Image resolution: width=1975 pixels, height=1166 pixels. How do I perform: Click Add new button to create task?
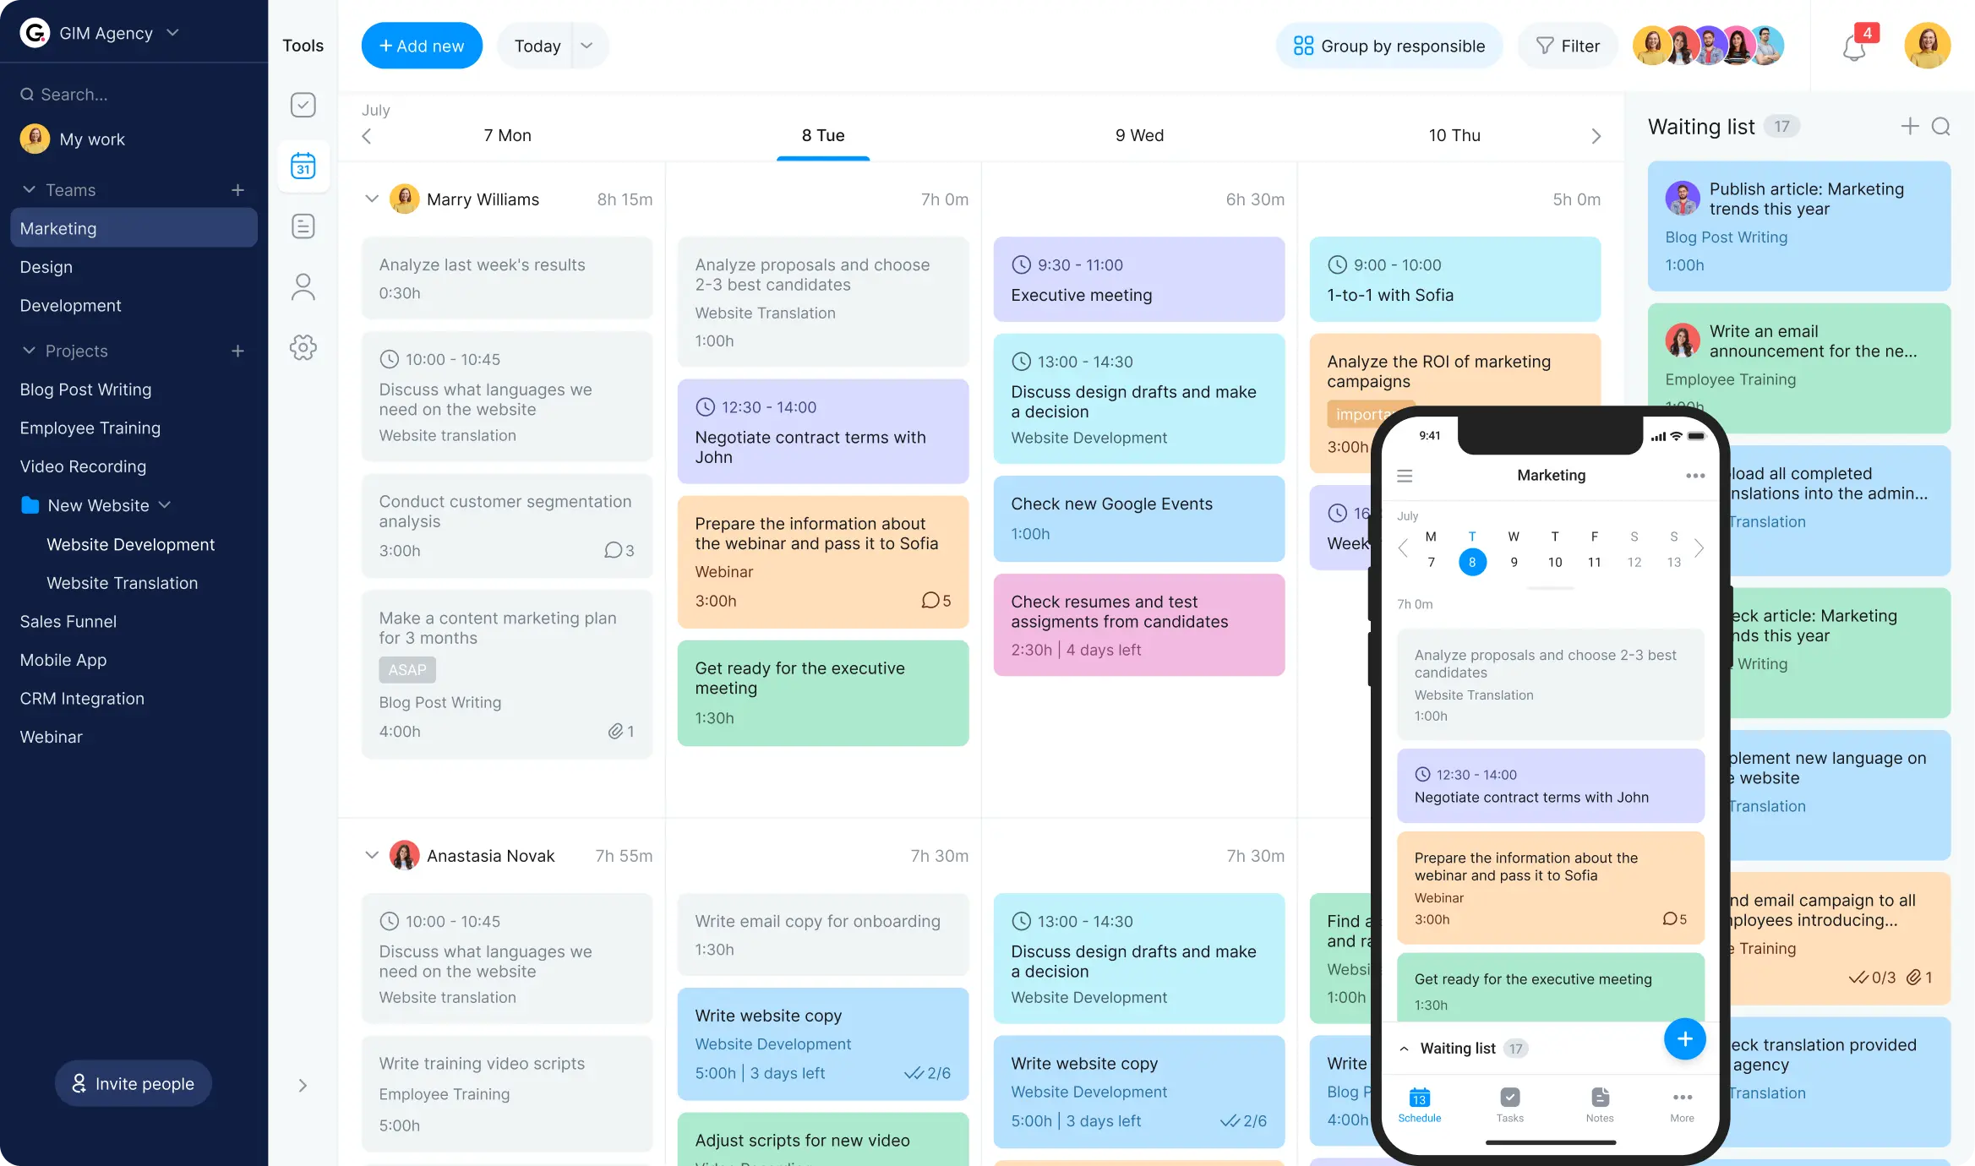tap(421, 46)
